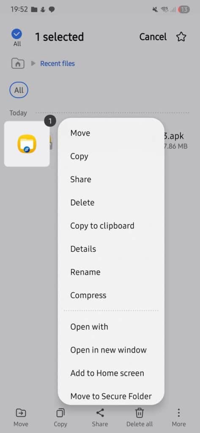This screenshot has height=433, width=200.
Task: Select Details in the context menu
Action: (x=83, y=249)
